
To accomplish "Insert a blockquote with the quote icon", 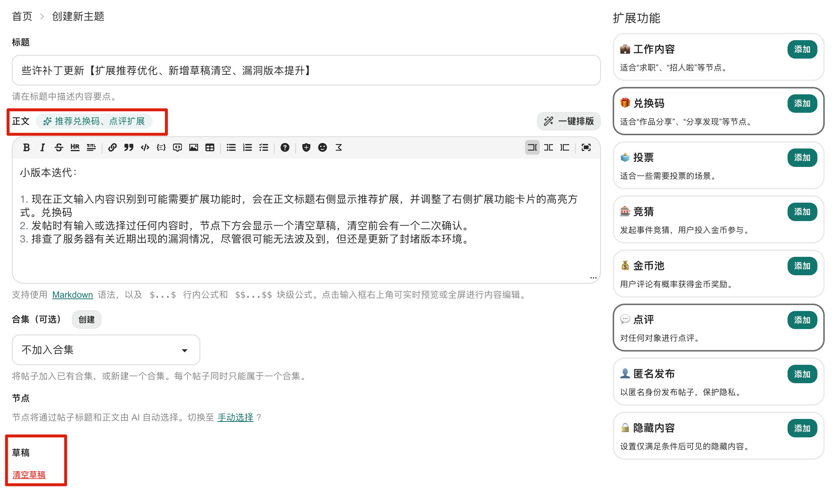I will tap(128, 148).
